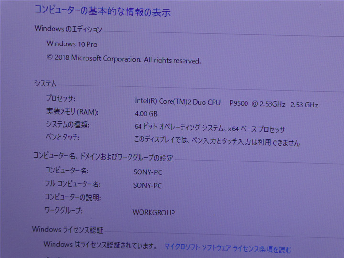This screenshot has height=258, width=344.
Task: Click the 実装メモリ (RAM) label
Action: [x=72, y=111]
